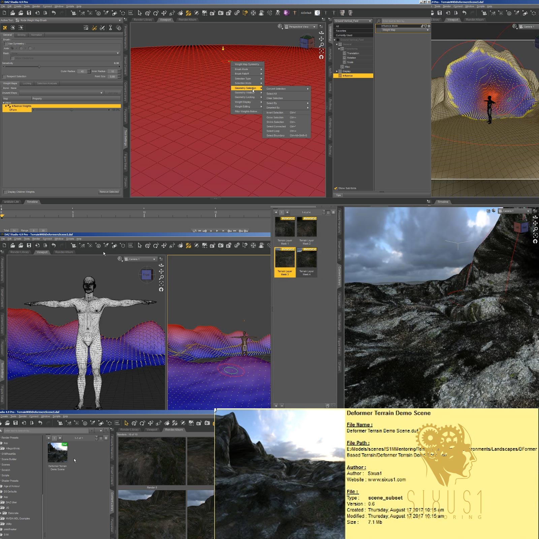
Task: Click bone-shaped icon in Tool Settings row
Action: point(110,28)
